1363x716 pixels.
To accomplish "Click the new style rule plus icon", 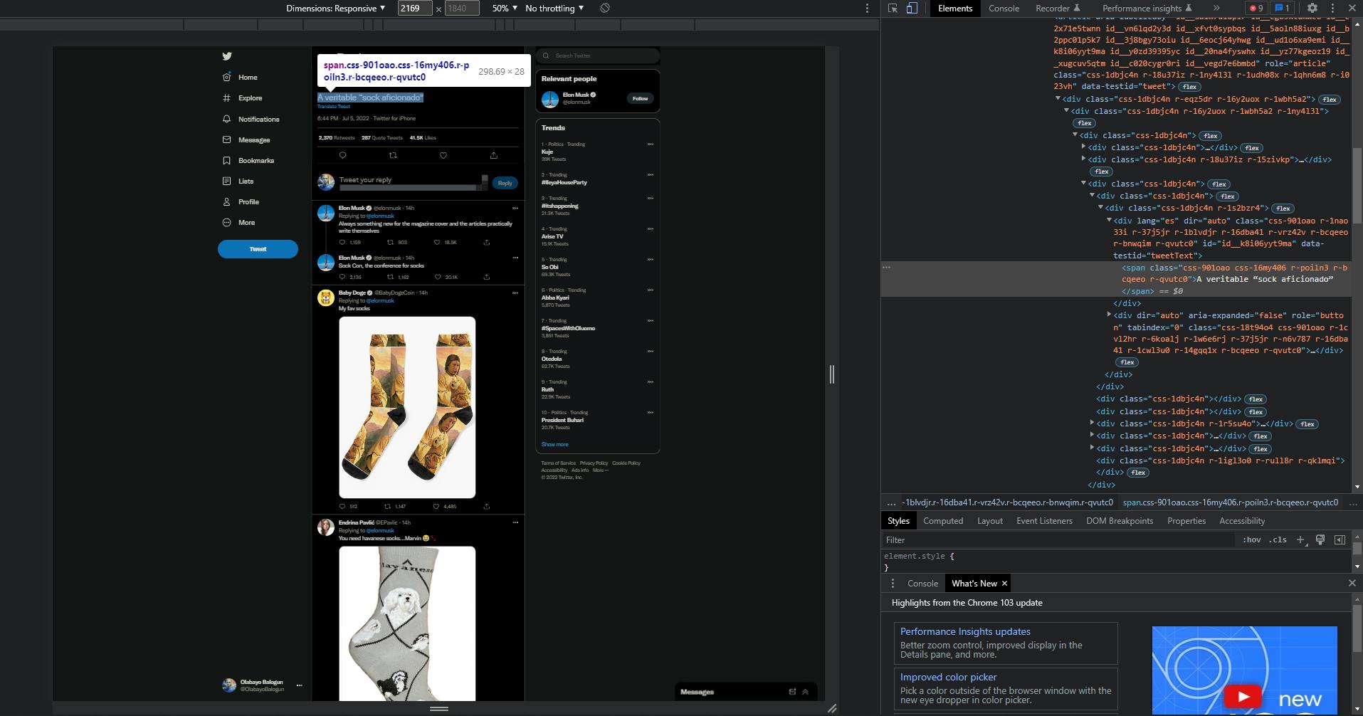I will [x=1300, y=540].
